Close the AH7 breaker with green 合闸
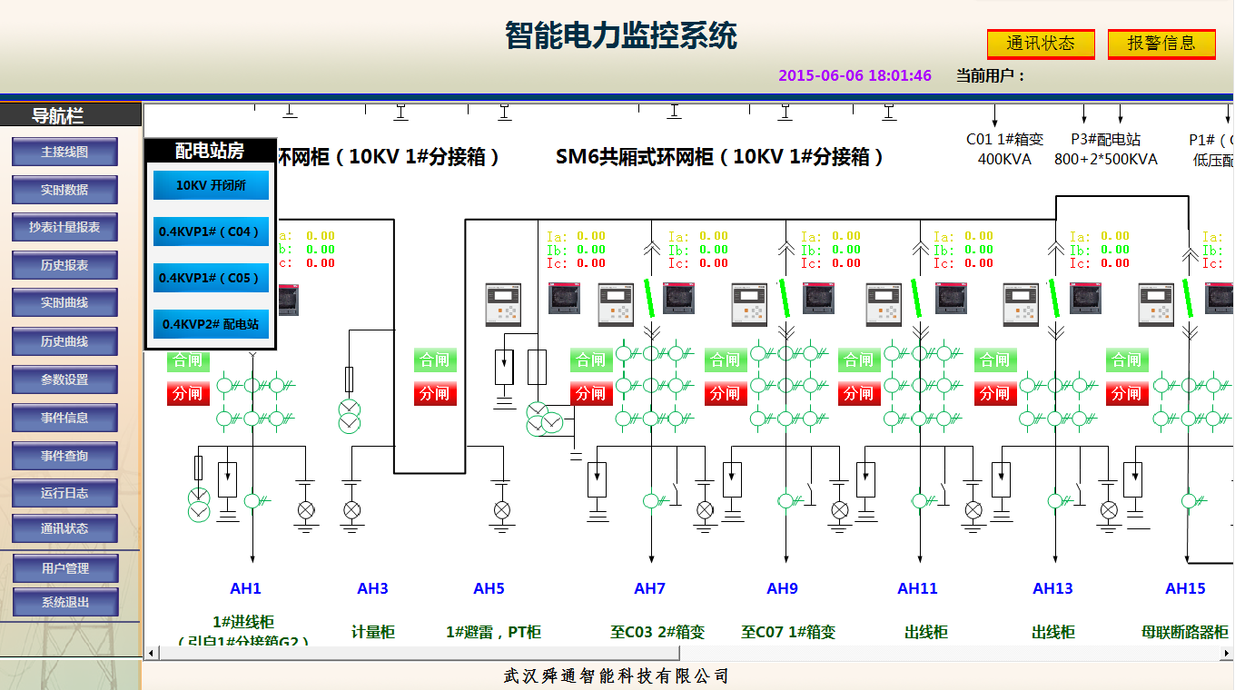This screenshot has width=1235, height=690. pos(591,360)
